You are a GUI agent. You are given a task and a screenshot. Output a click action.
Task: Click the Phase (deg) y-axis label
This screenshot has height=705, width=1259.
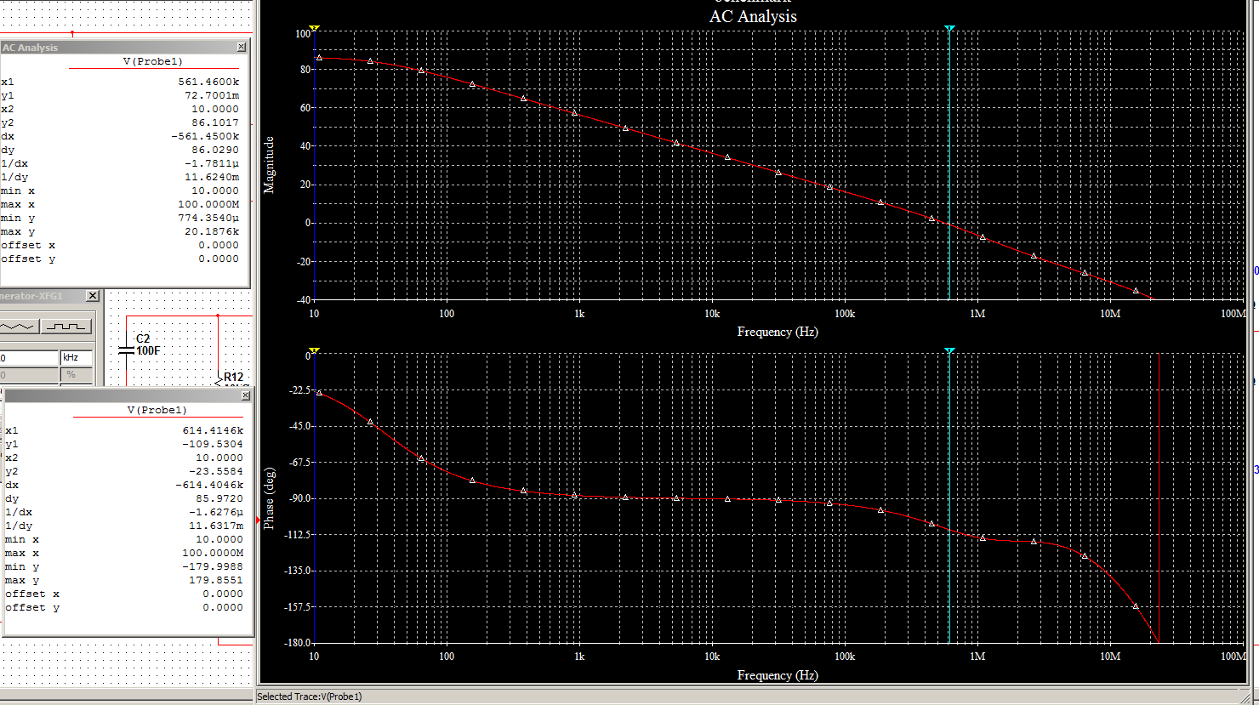pyautogui.click(x=270, y=498)
